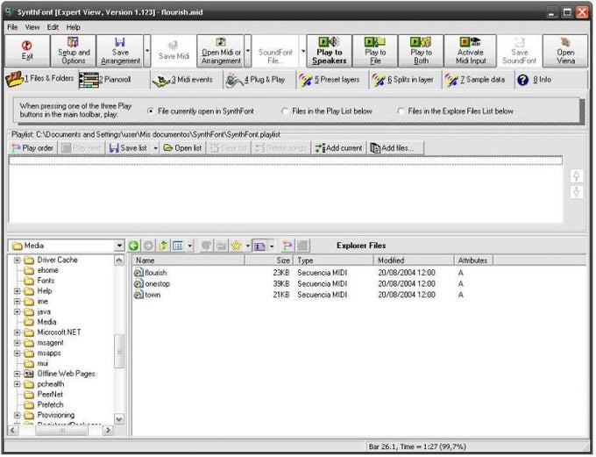Click the Save list button
This screenshot has height=457, width=596.
pos(129,148)
